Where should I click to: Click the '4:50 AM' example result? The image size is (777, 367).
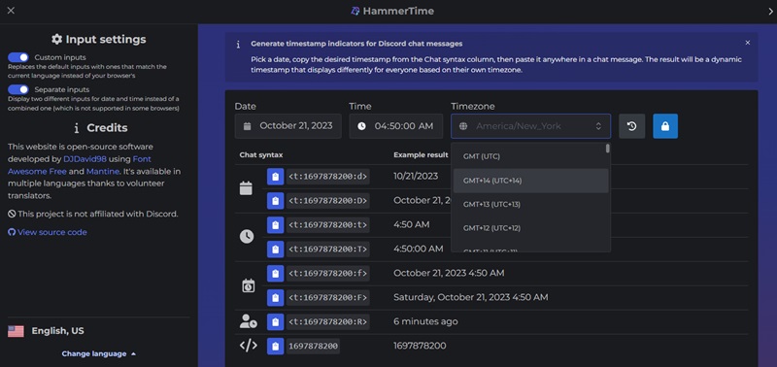click(411, 224)
